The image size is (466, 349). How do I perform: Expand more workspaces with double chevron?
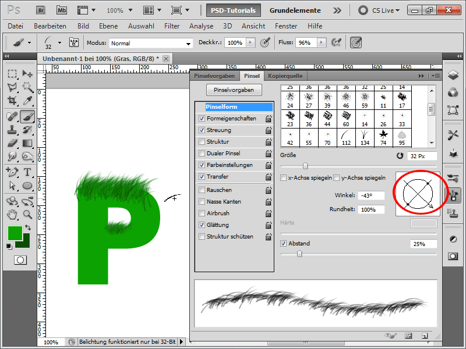(337, 10)
